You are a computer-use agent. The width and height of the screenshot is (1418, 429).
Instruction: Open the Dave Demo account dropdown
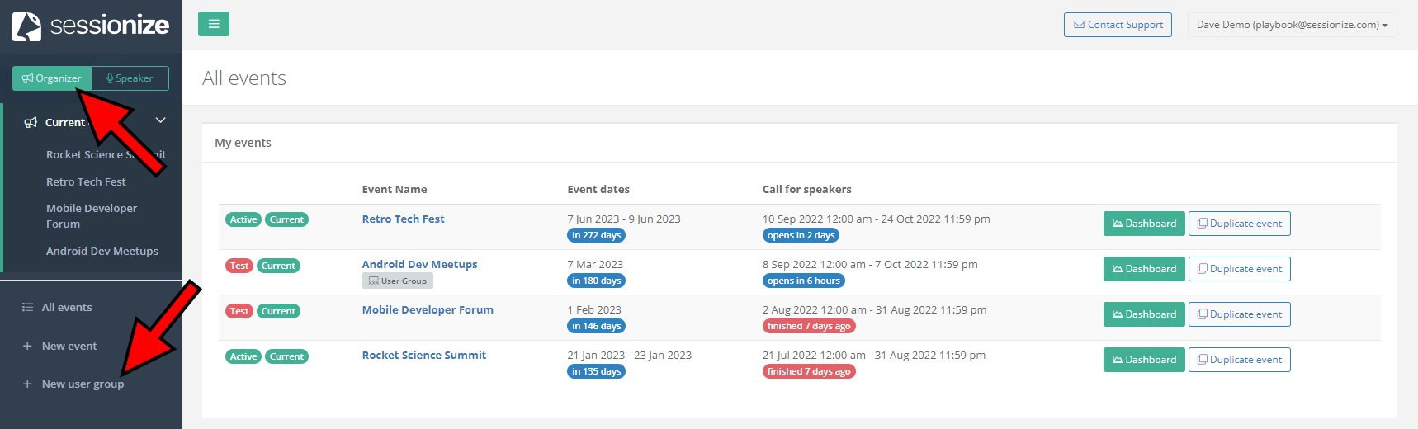click(x=1292, y=25)
